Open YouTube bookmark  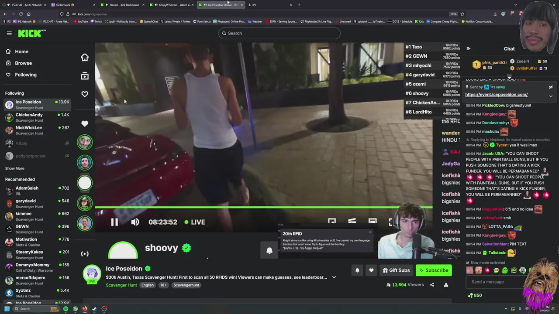pos(80,21)
